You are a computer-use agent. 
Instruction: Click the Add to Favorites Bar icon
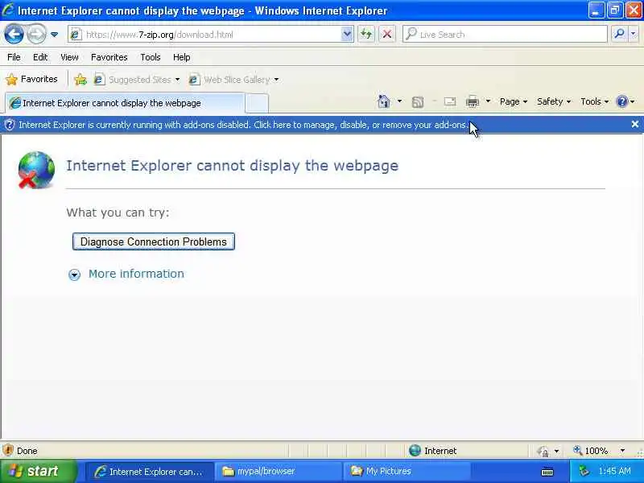80,79
